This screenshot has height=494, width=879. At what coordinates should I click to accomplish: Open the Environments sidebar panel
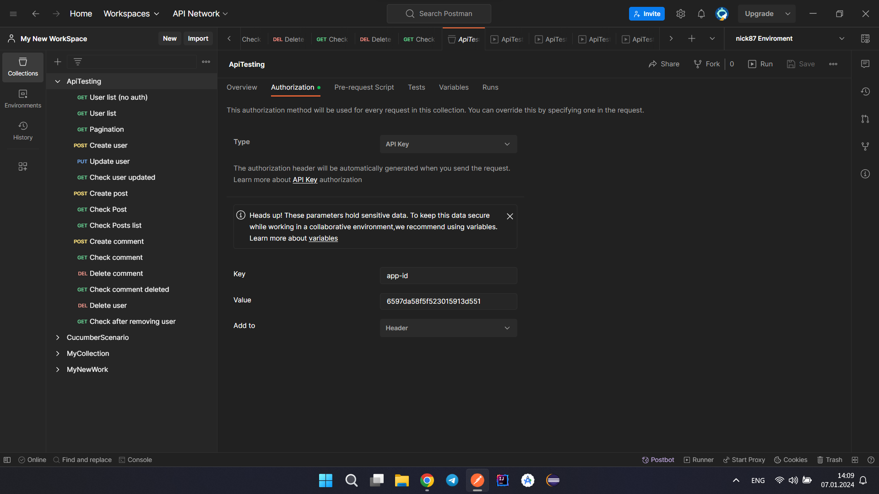click(x=23, y=99)
